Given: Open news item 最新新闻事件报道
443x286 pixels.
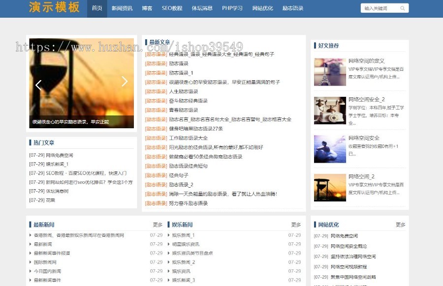Looking at the screenshot, I should point(52,253).
